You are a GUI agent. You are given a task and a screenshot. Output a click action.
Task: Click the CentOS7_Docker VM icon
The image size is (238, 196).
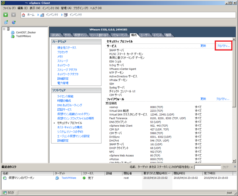point(13,32)
